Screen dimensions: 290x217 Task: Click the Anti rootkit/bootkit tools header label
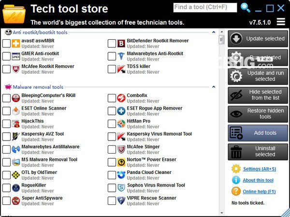tap(40, 32)
